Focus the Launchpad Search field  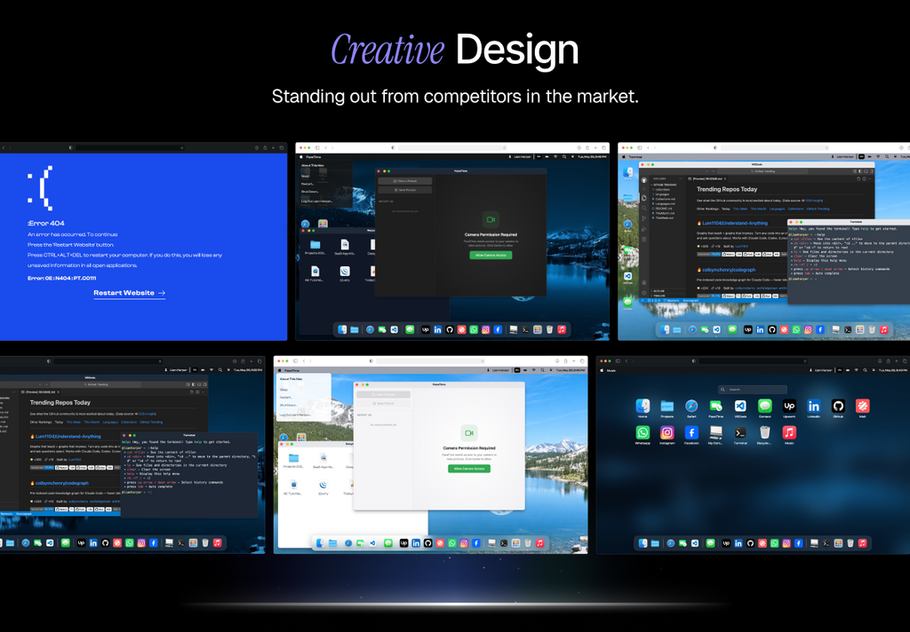(x=753, y=390)
